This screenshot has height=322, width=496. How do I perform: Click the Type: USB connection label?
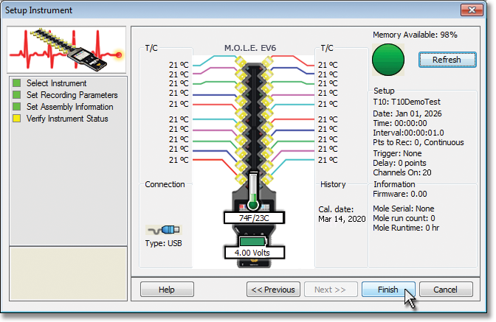pyautogui.click(x=164, y=243)
